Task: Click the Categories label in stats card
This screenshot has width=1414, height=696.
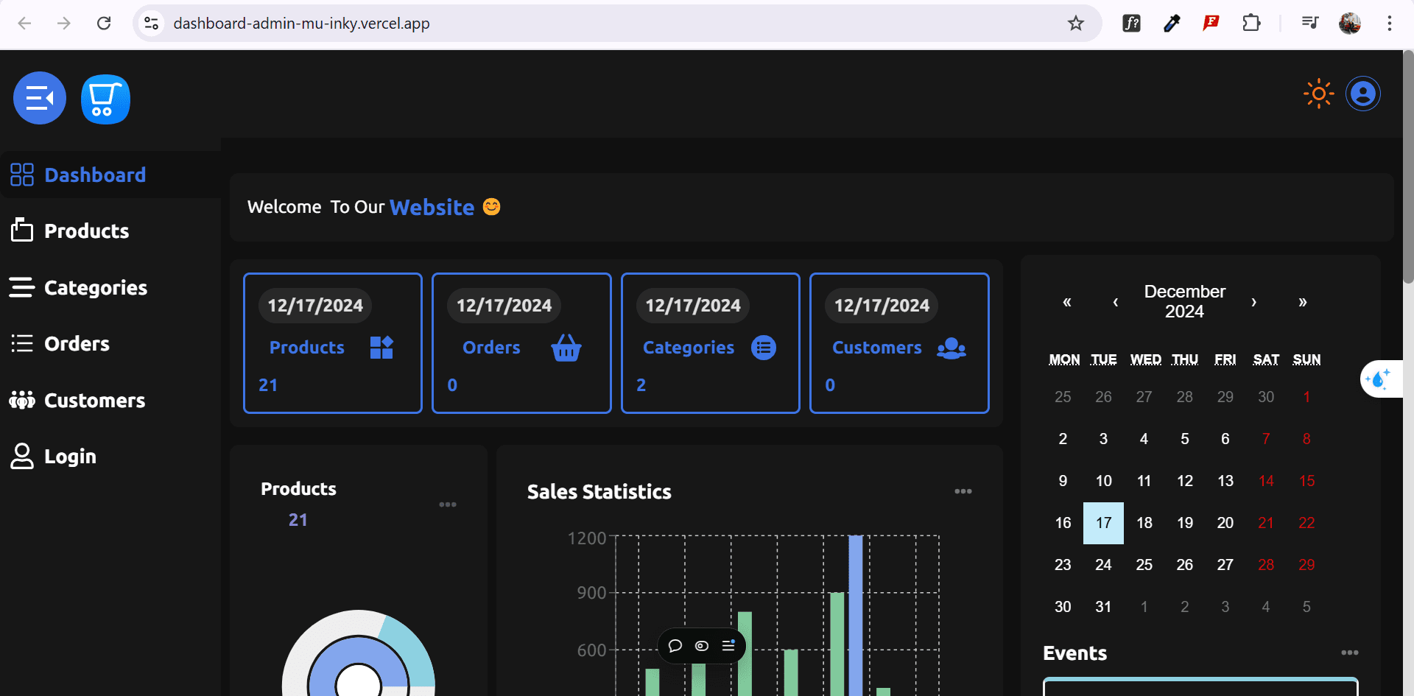Action: pos(689,348)
